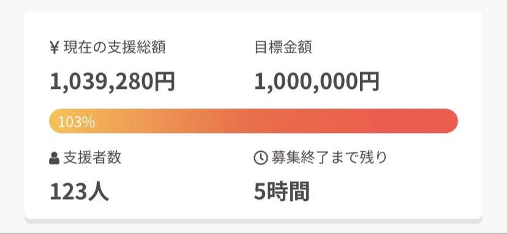Viewport: 507px width, 234px height.
Task: Click the 時間 text in remaining time
Action: pyautogui.click(x=288, y=192)
